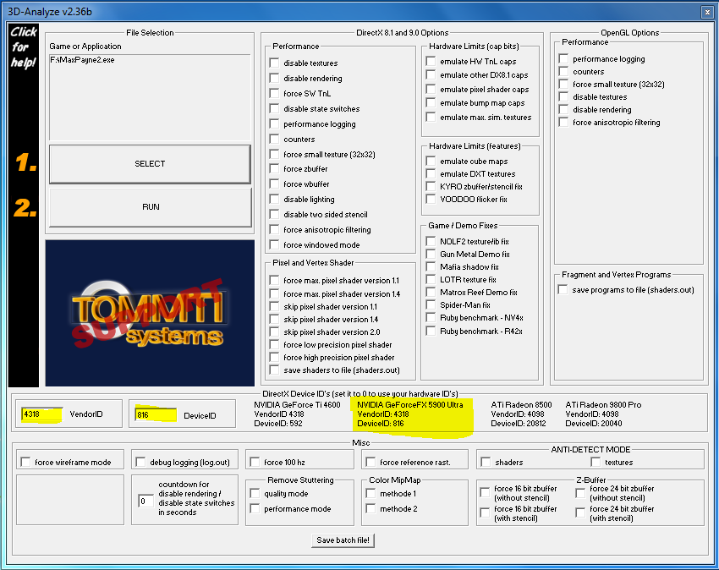
Task: Check OpenGL disable textures
Action: coord(563,96)
